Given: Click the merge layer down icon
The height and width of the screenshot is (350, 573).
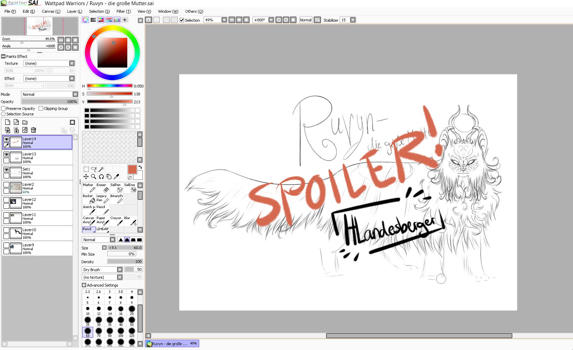Looking at the screenshot, I should pyautogui.click(x=8, y=130).
